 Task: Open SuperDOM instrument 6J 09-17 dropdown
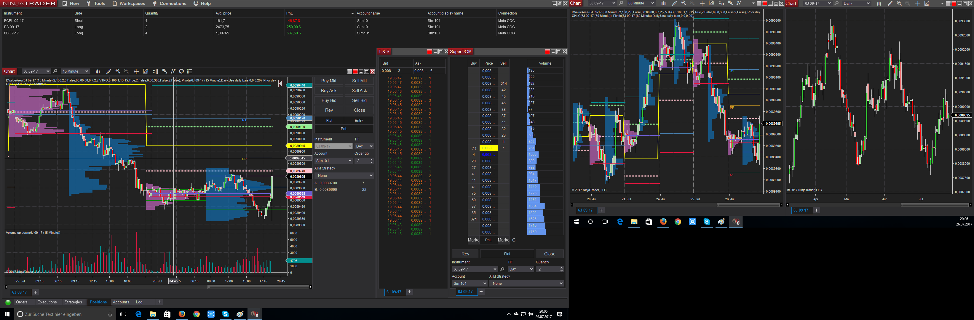475,269
